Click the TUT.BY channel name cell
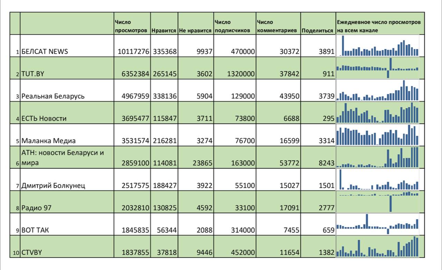This screenshot has height=270, width=442. [67, 68]
